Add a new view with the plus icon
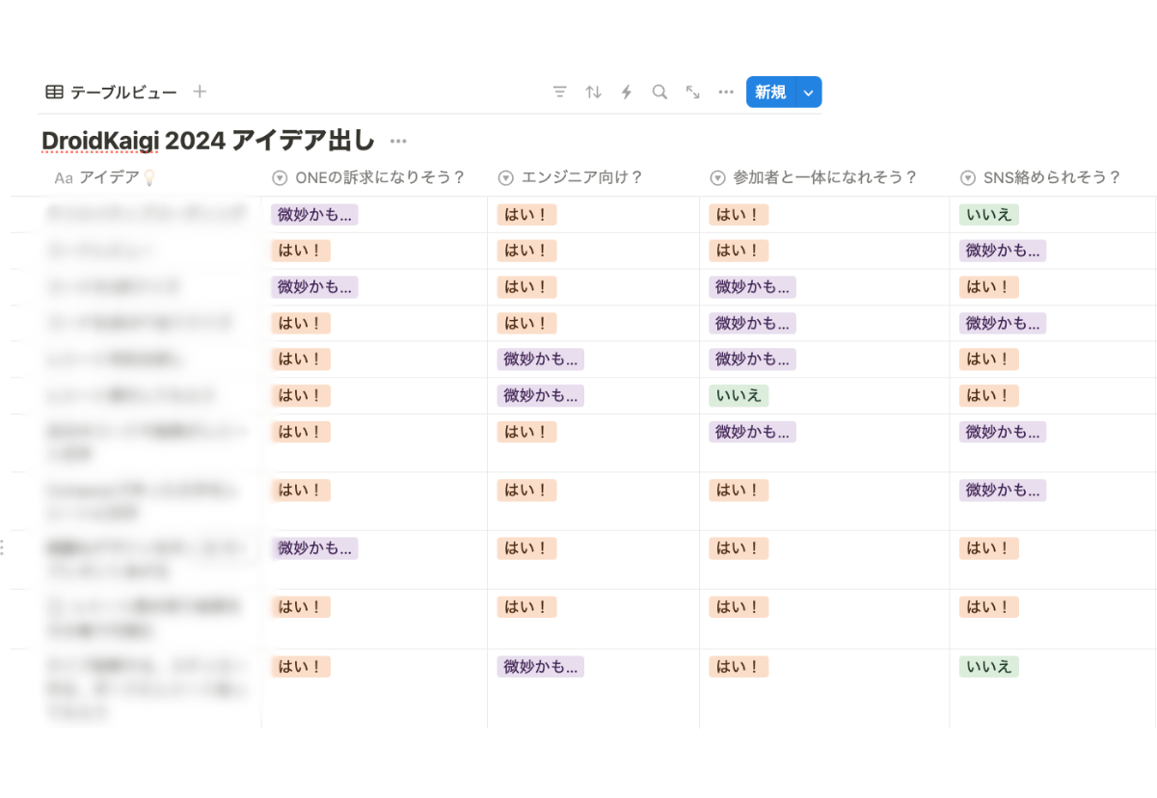The width and height of the screenshot is (1157, 798). click(x=200, y=92)
